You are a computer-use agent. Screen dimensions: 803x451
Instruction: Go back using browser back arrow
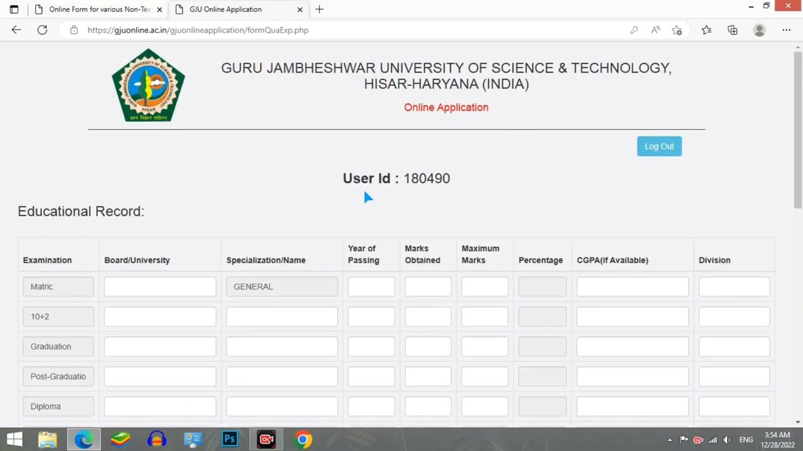[16, 30]
